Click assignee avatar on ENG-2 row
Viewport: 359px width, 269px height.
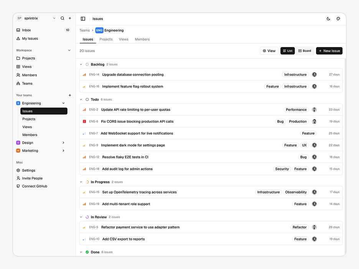coord(315,110)
